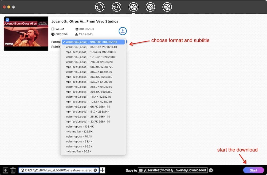The height and width of the screenshot is (175, 267).
Task: Uncheck the Jovanotti video checkbox
Action: tap(7, 20)
